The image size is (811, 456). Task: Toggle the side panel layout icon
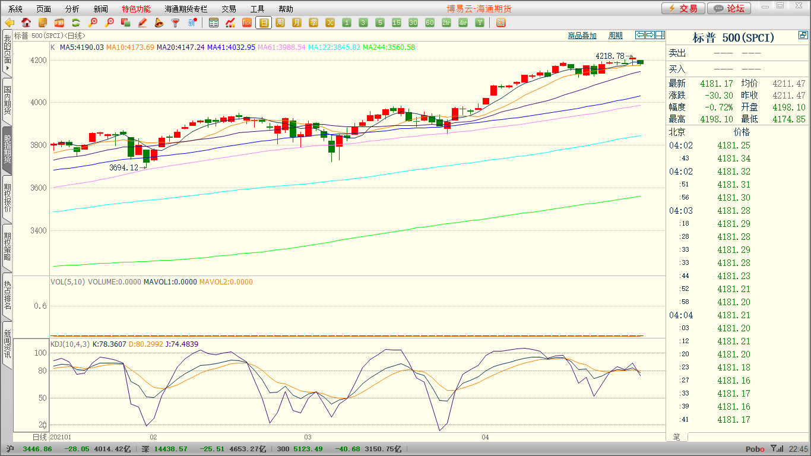tap(660, 35)
